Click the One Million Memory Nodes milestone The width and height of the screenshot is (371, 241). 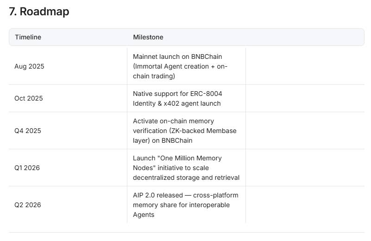coord(186,168)
